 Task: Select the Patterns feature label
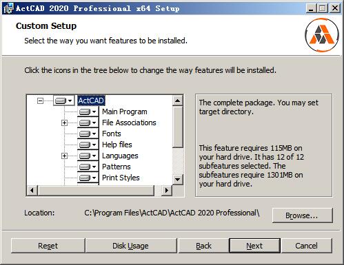click(x=117, y=167)
